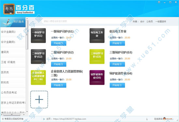Screen dimensions: 179x122
Task: Click the 企业助理人力资源管理师(三级) title
Action: click(x=67, y=74)
